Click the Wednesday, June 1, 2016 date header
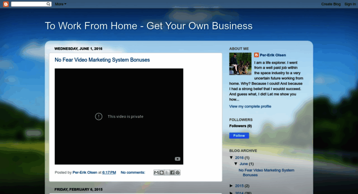The image size is (358, 194). [x=78, y=49]
